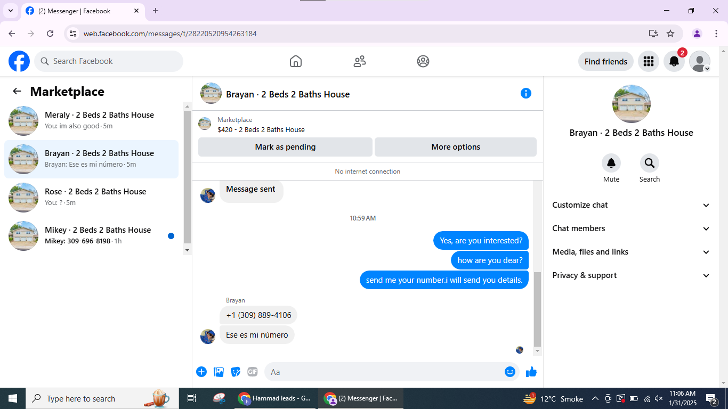728x409 pixels.
Task: Mute the Brayan conversation
Action: (x=611, y=163)
